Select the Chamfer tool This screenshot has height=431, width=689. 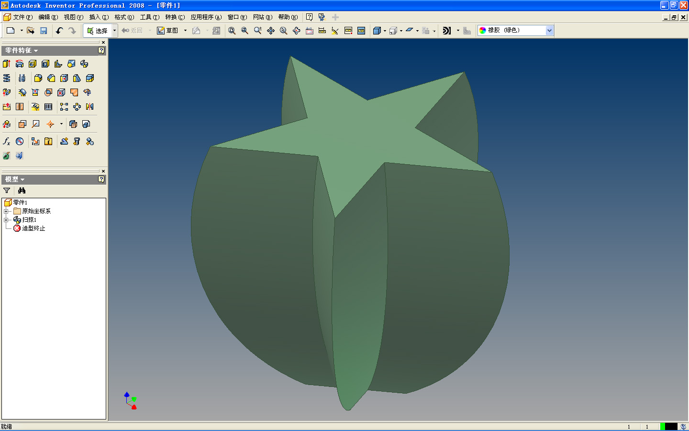tap(51, 78)
